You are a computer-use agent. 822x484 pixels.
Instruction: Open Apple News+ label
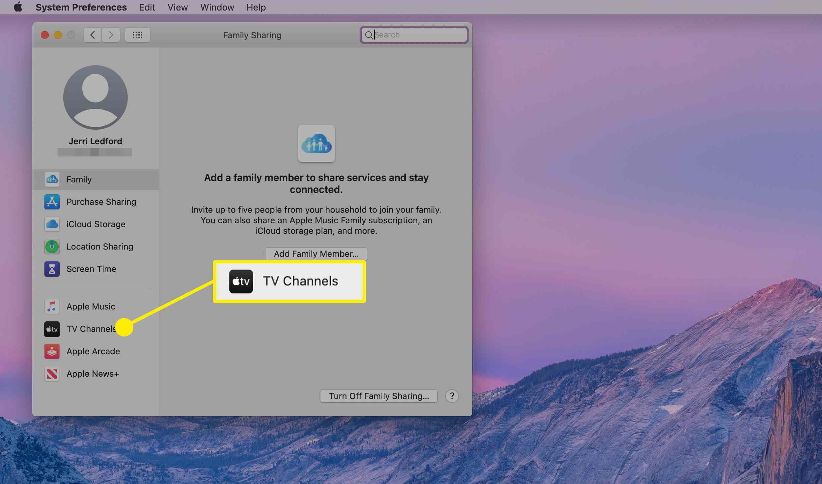coord(93,374)
